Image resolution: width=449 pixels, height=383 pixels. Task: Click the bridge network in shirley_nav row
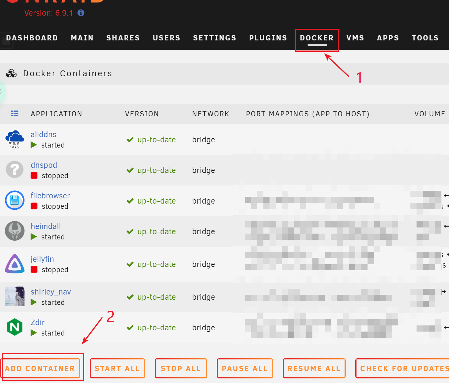203,297
